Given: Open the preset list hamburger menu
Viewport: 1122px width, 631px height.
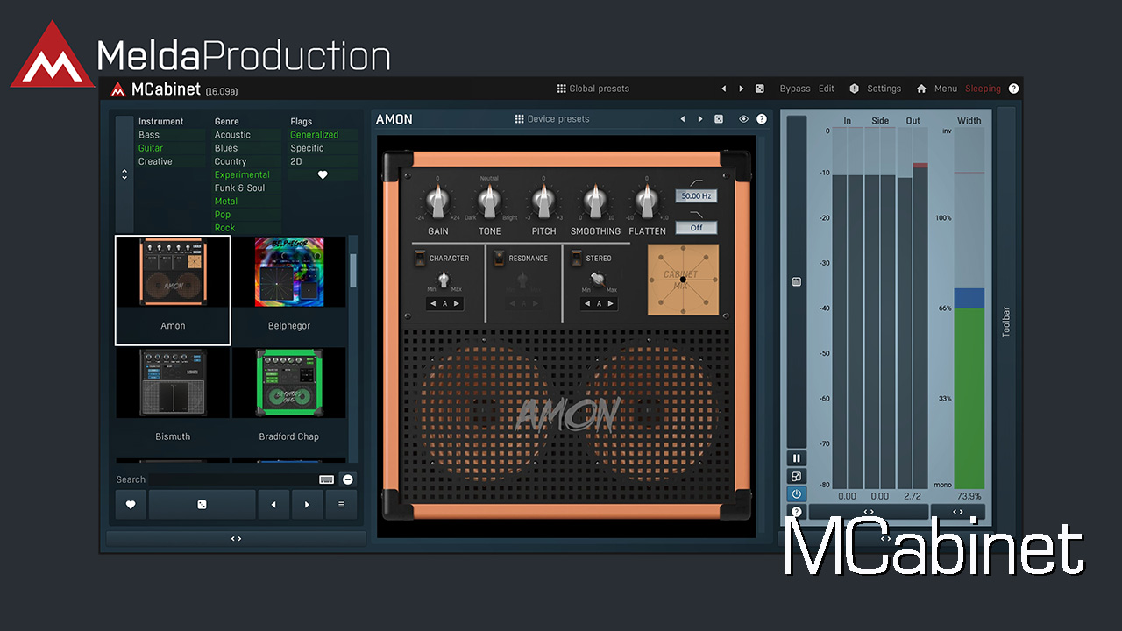Looking at the screenshot, I should pyautogui.click(x=341, y=505).
